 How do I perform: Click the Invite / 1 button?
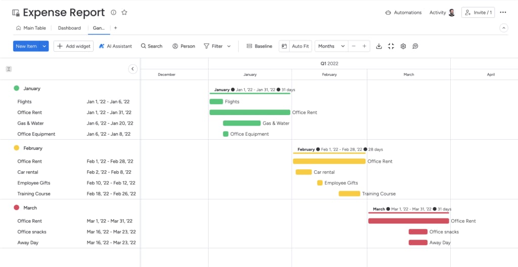[x=478, y=13]
